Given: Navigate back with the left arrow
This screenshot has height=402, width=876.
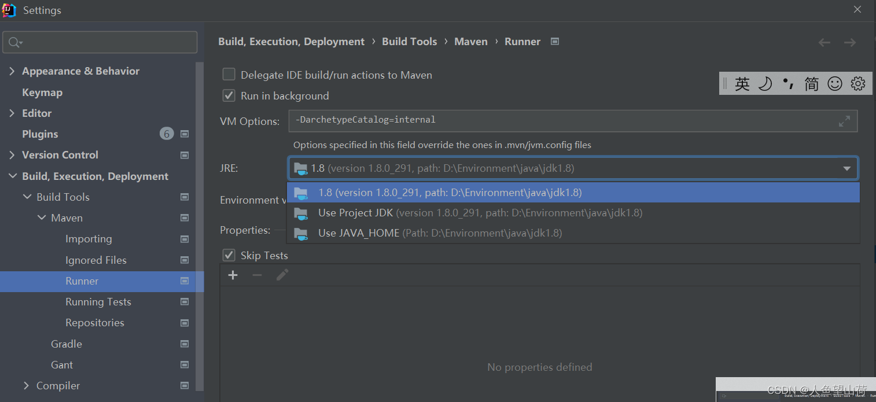Looking at the screenshot, I should tap(825, 42).
